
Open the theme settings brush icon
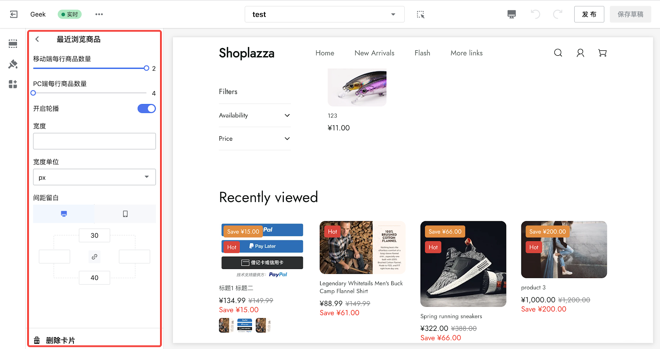point(13,64)
